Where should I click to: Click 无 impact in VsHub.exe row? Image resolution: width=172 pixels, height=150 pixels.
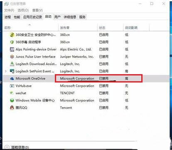pos(126,86)
